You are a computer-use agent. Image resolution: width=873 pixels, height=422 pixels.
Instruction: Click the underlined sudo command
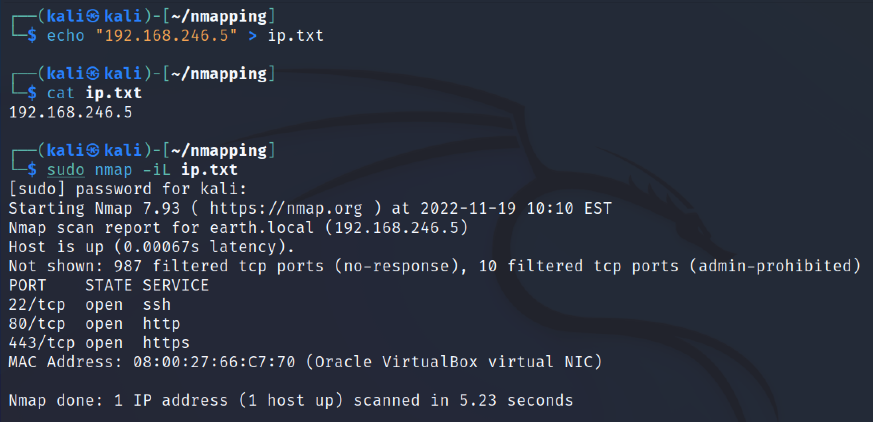(65, 170)
